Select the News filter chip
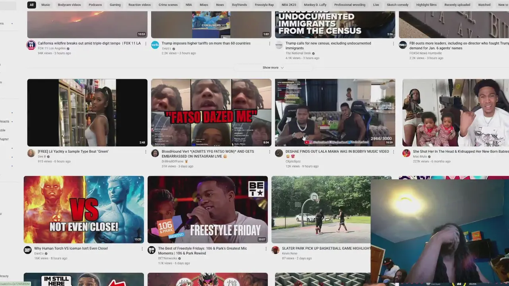Viewport: 509px width, 286px height. [220, 5]
